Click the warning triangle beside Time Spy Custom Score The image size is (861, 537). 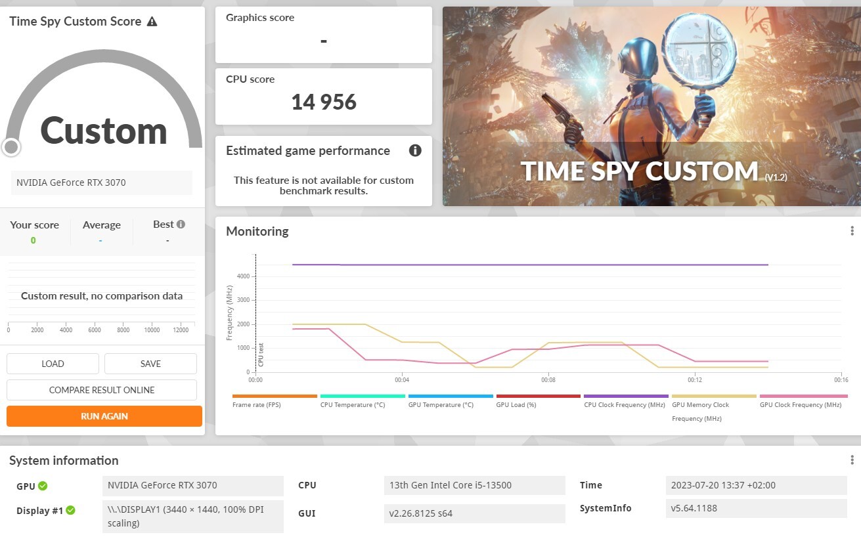152,22
